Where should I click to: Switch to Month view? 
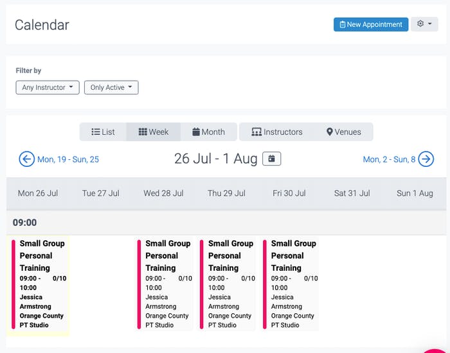[x=208, y=132]
